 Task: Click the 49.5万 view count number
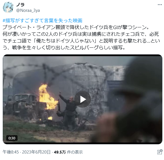(x=60, y=152)
